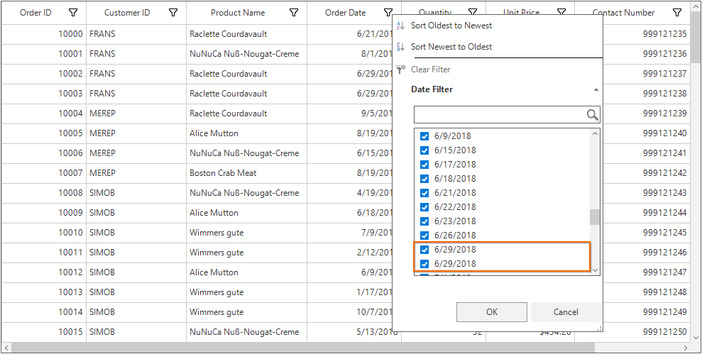Click the A-Z sort ascending icon
Screen dimensions: 702x354
(401, 26)
